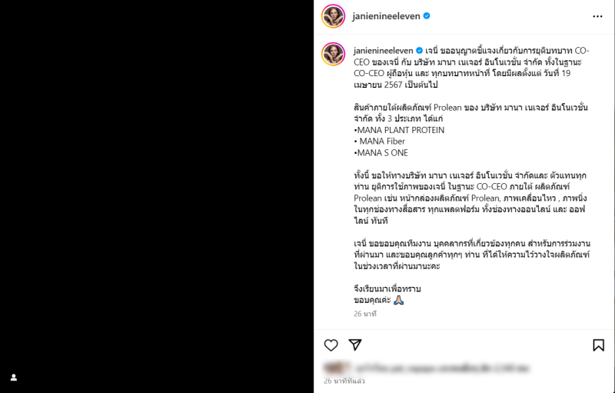
Task: Like the post with the heart icon
Action: (331, 345)
